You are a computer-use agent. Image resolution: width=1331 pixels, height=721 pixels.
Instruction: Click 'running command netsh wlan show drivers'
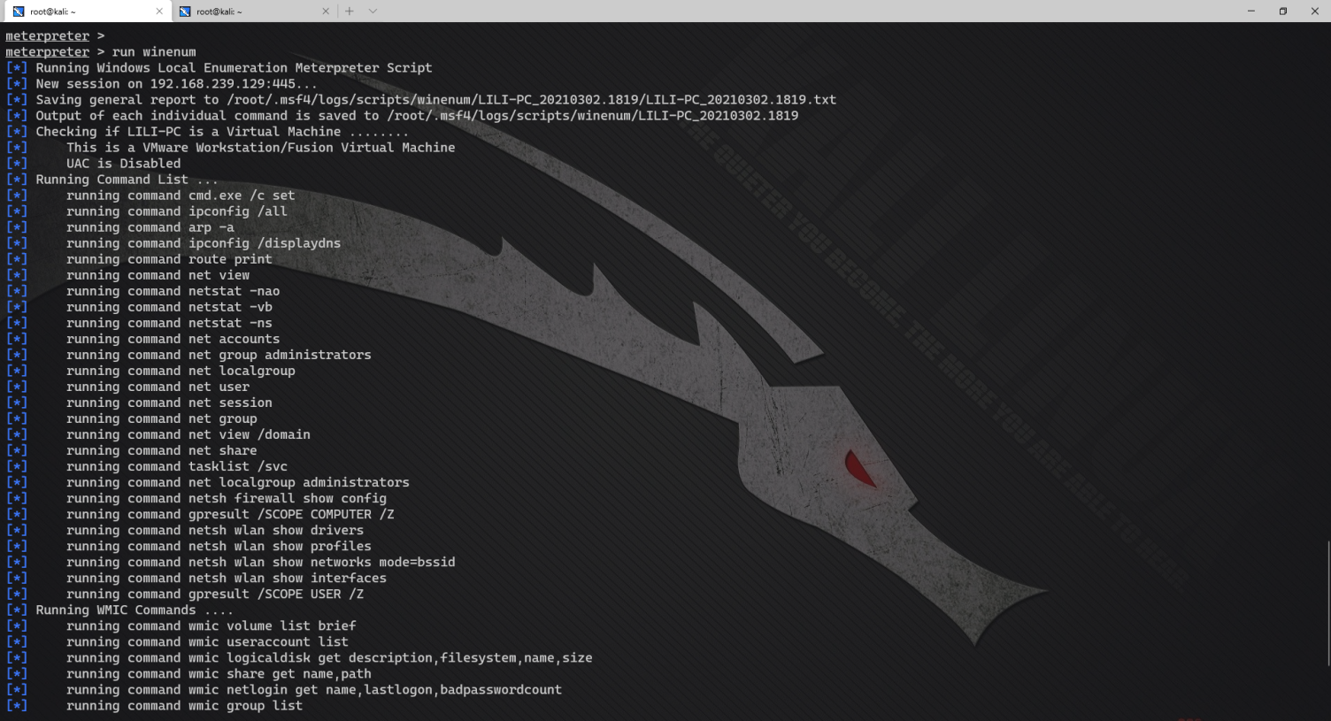[x=215, y=530]
